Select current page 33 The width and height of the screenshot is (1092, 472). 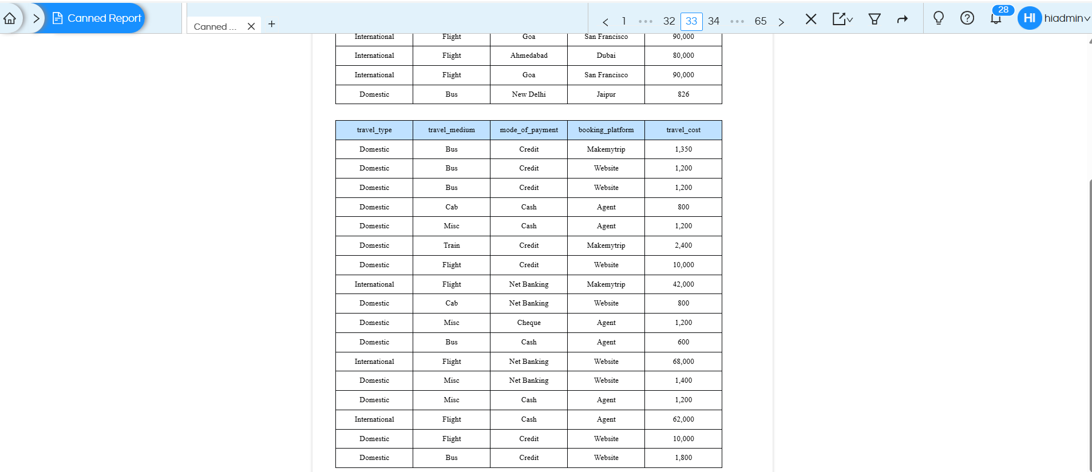click(691, 21)
